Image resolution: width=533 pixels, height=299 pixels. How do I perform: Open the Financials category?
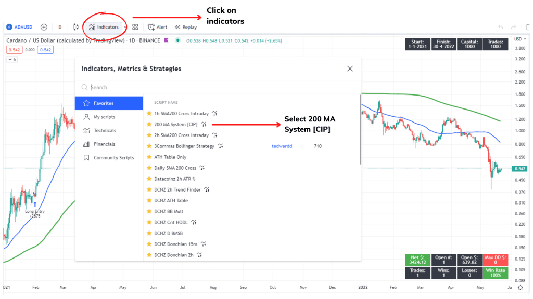(x=109, y=144)
